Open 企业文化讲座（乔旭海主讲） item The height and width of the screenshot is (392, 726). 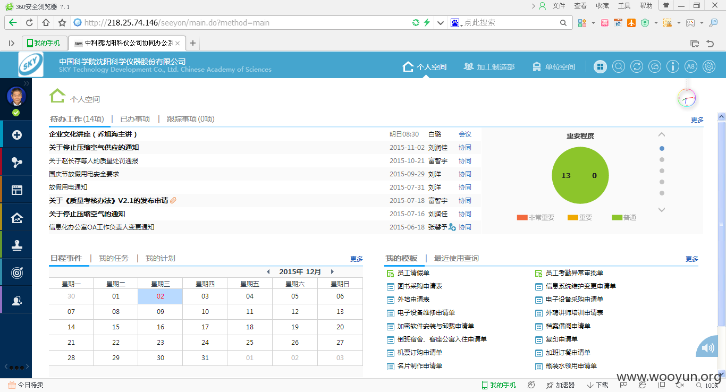click(94, 134)
